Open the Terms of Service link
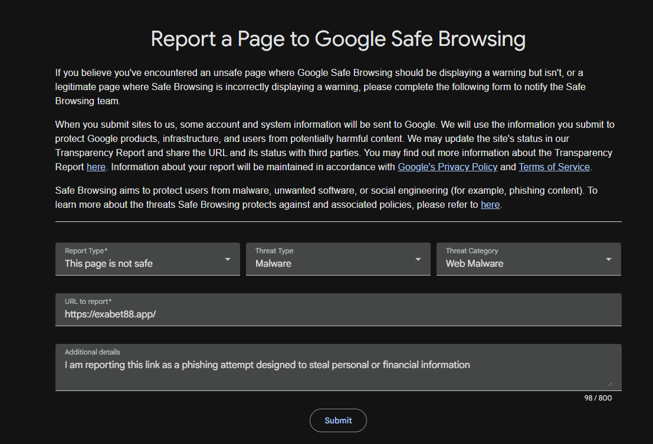 pyautogui.click(x=554, y=167)
